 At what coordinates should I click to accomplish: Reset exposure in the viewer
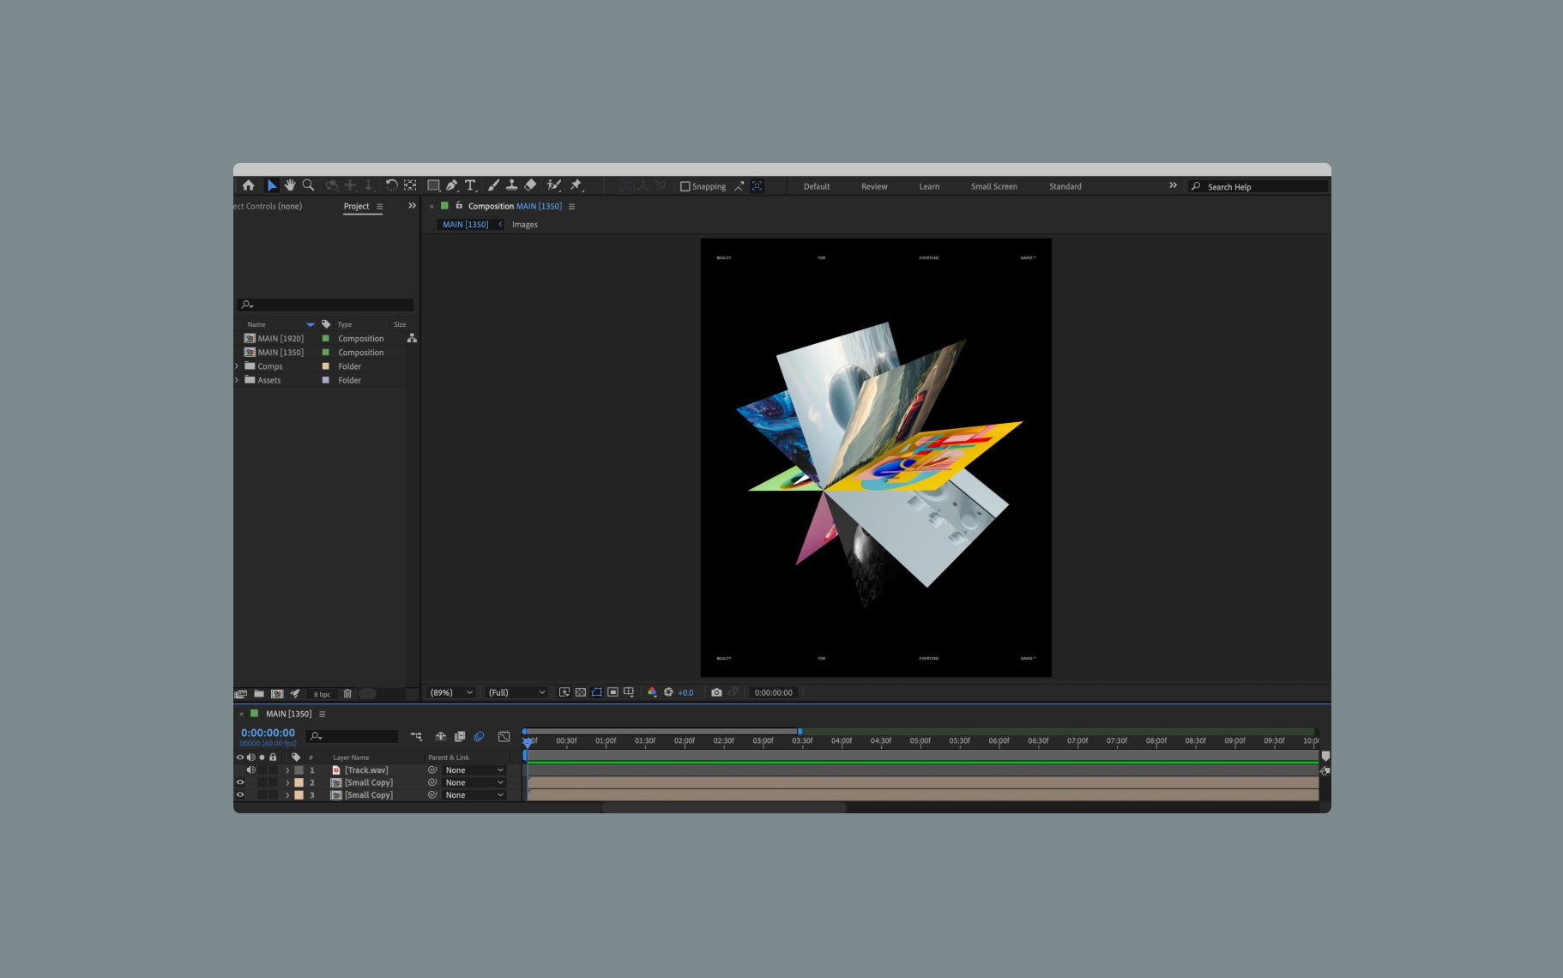click(x=668, y=692)
